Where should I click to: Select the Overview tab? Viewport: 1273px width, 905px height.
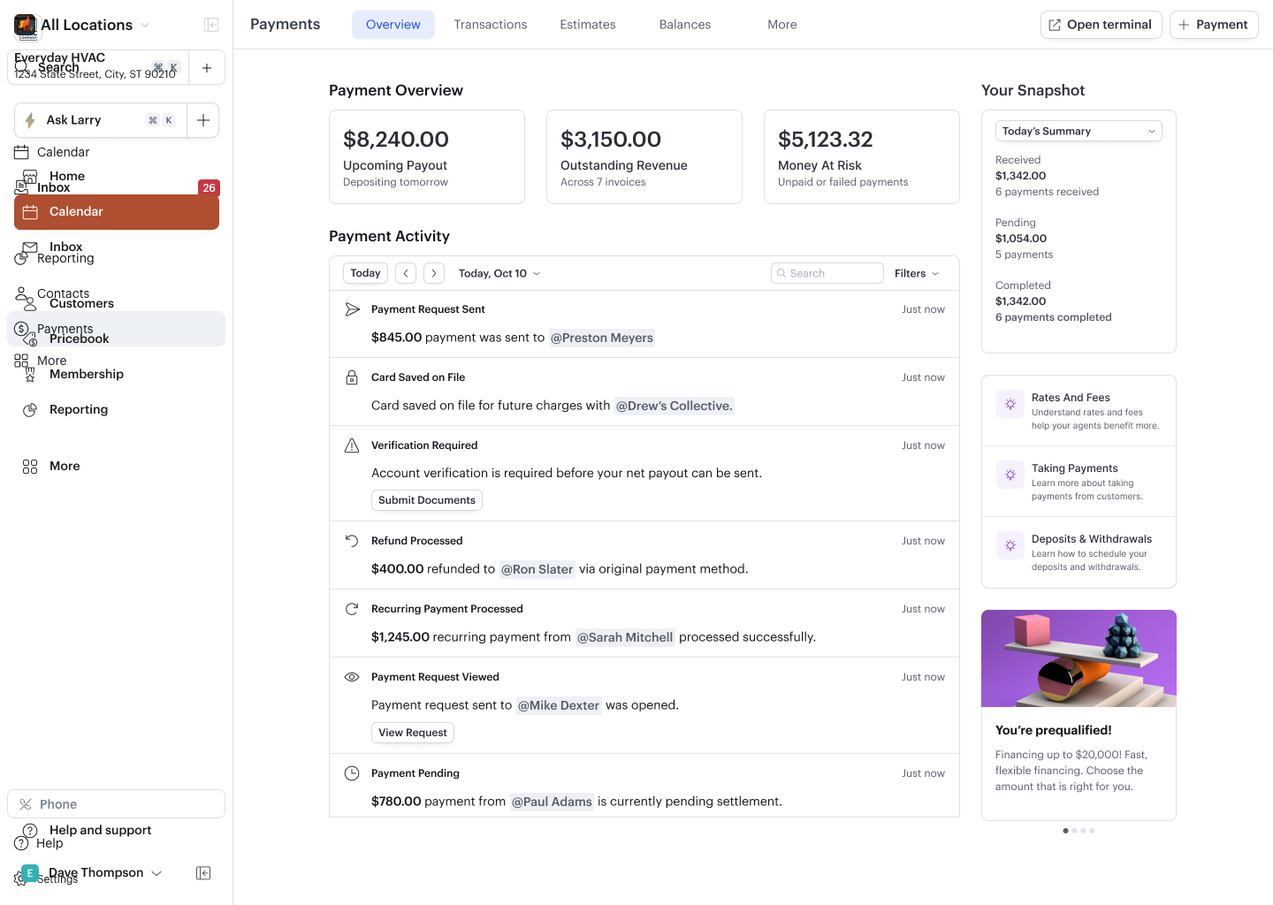(x=393, y=25)
